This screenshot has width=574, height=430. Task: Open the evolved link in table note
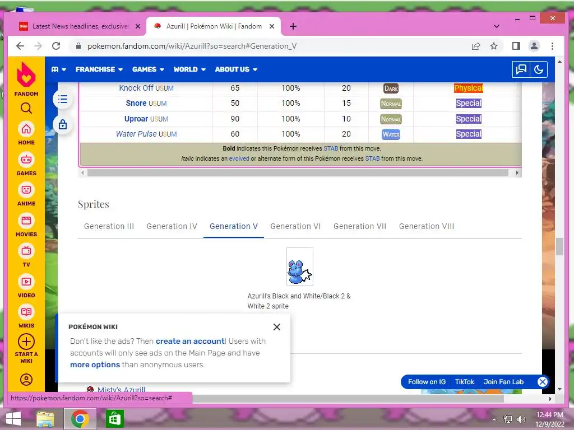click(239, 158)
